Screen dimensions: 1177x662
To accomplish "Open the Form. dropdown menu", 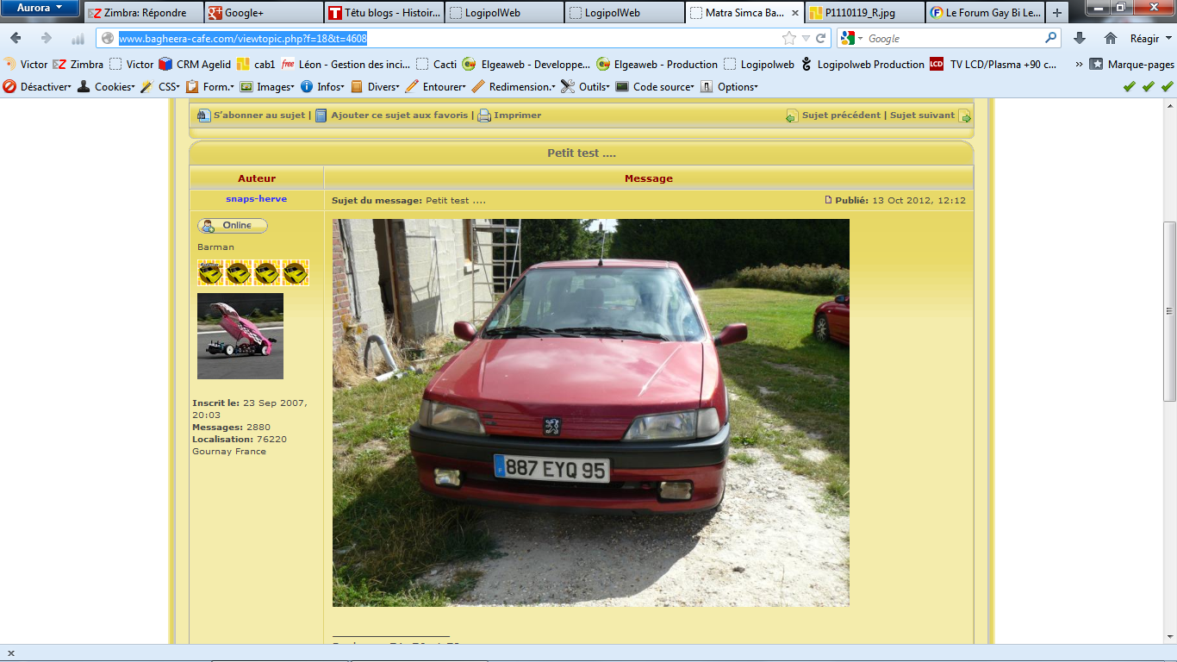I will (210, 86).
